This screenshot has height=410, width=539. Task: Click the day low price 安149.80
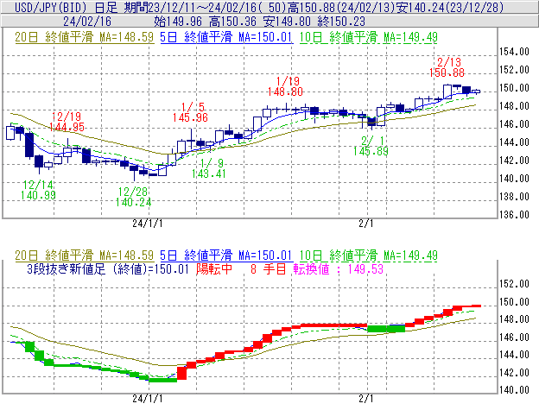287,22
